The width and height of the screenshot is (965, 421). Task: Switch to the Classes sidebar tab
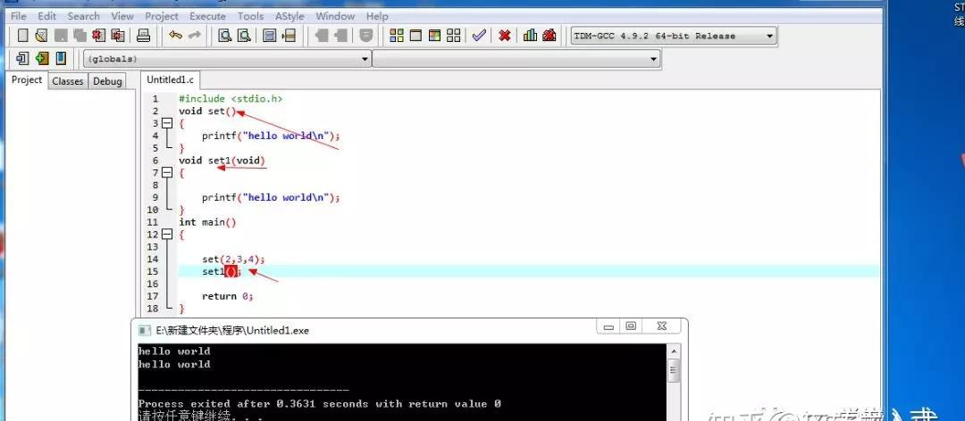[68, 81]
